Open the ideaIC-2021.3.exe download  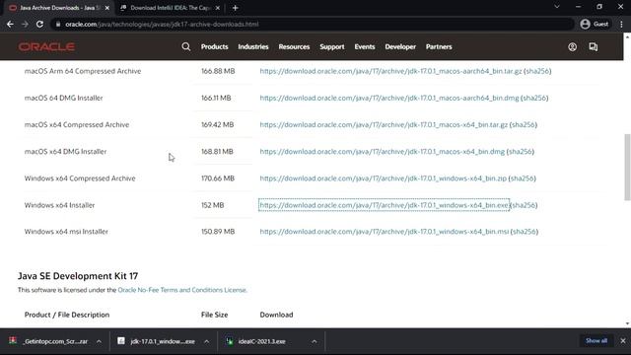(256, 341)
